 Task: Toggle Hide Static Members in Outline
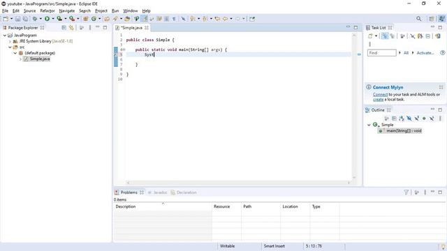416,119
